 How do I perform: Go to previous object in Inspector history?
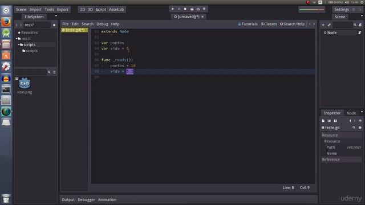(350, 121)
